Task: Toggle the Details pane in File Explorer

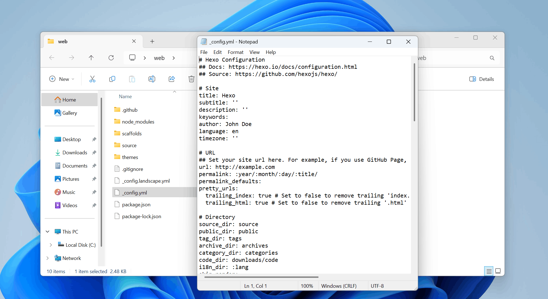Action: (x=482, y=79)
